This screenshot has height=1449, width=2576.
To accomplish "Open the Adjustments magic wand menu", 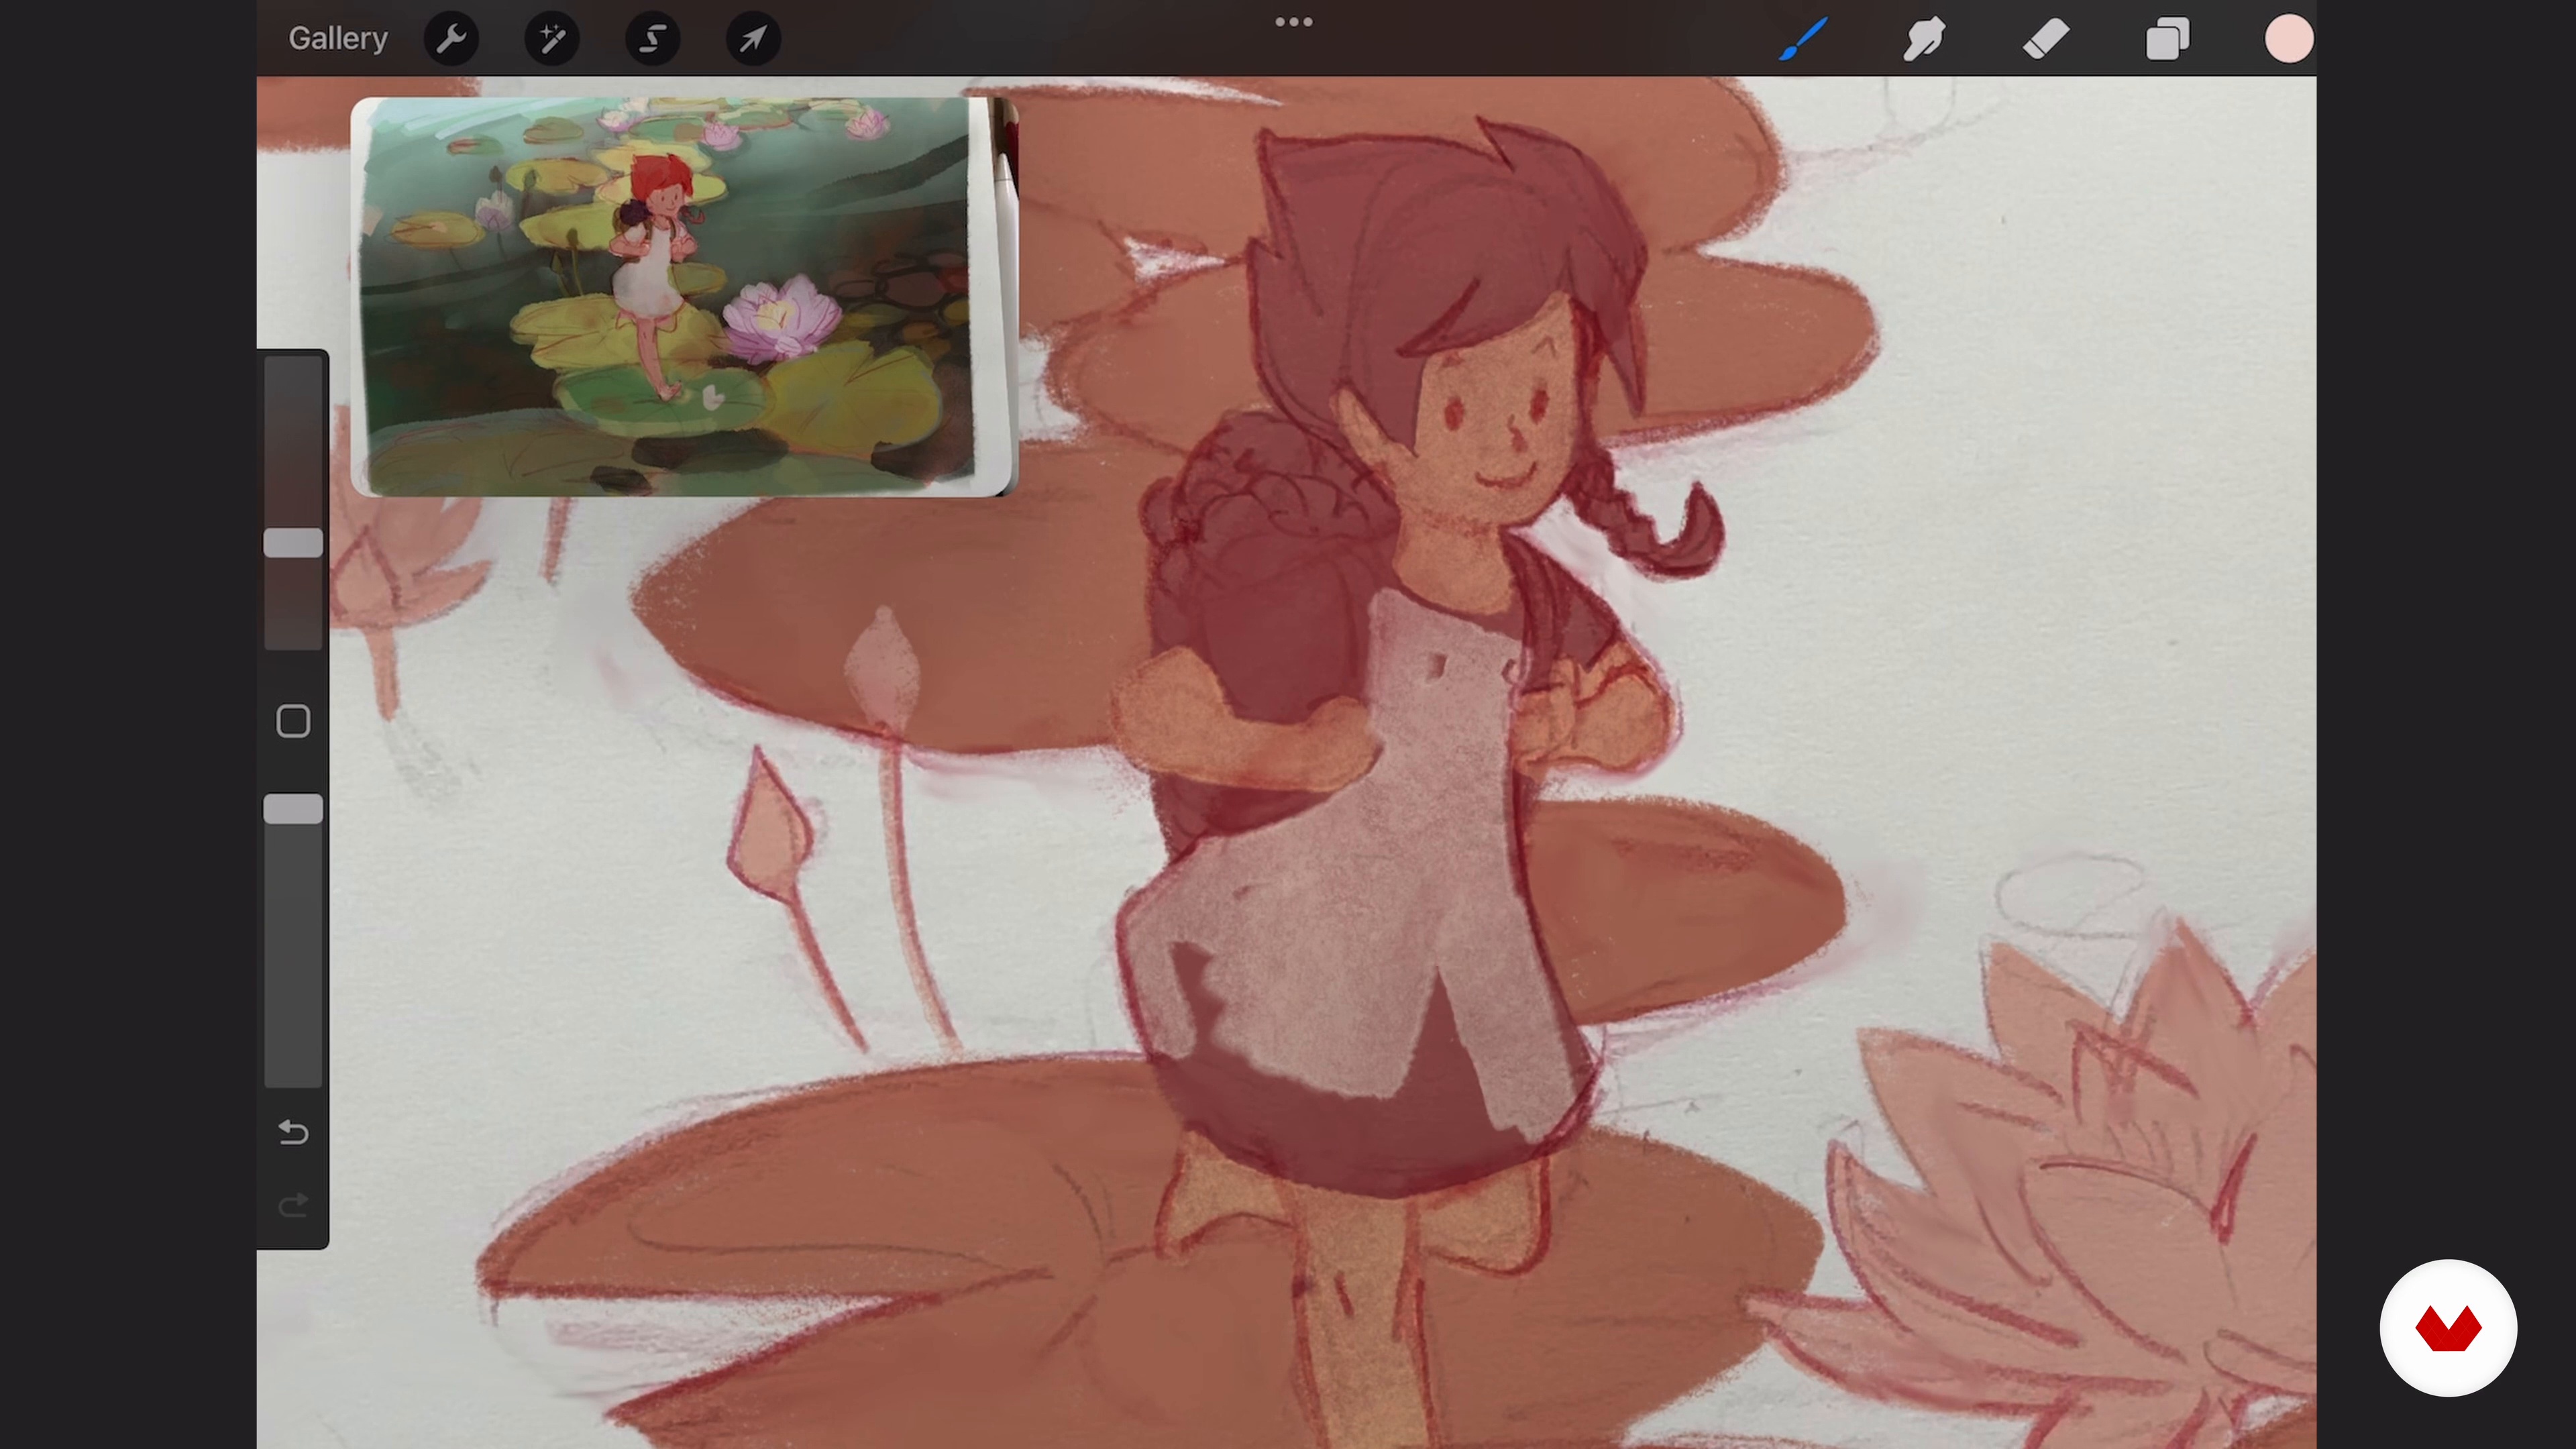I will pos(552,39).
